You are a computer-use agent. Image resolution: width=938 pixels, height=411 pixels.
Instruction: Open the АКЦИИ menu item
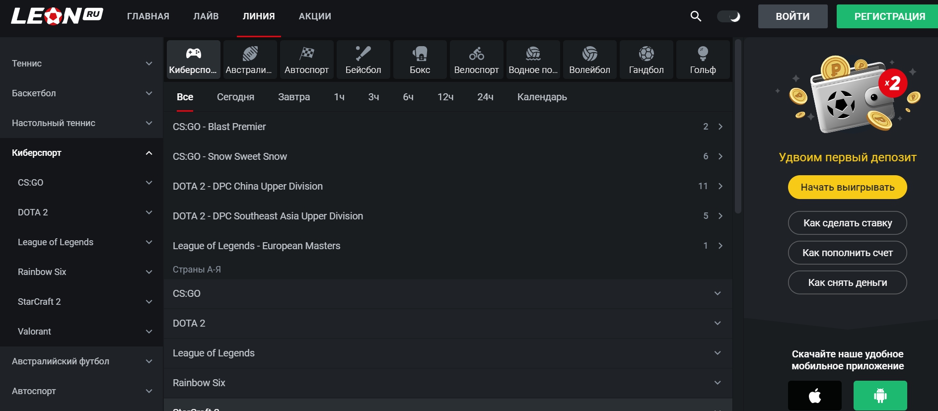[x=315, y=16]
